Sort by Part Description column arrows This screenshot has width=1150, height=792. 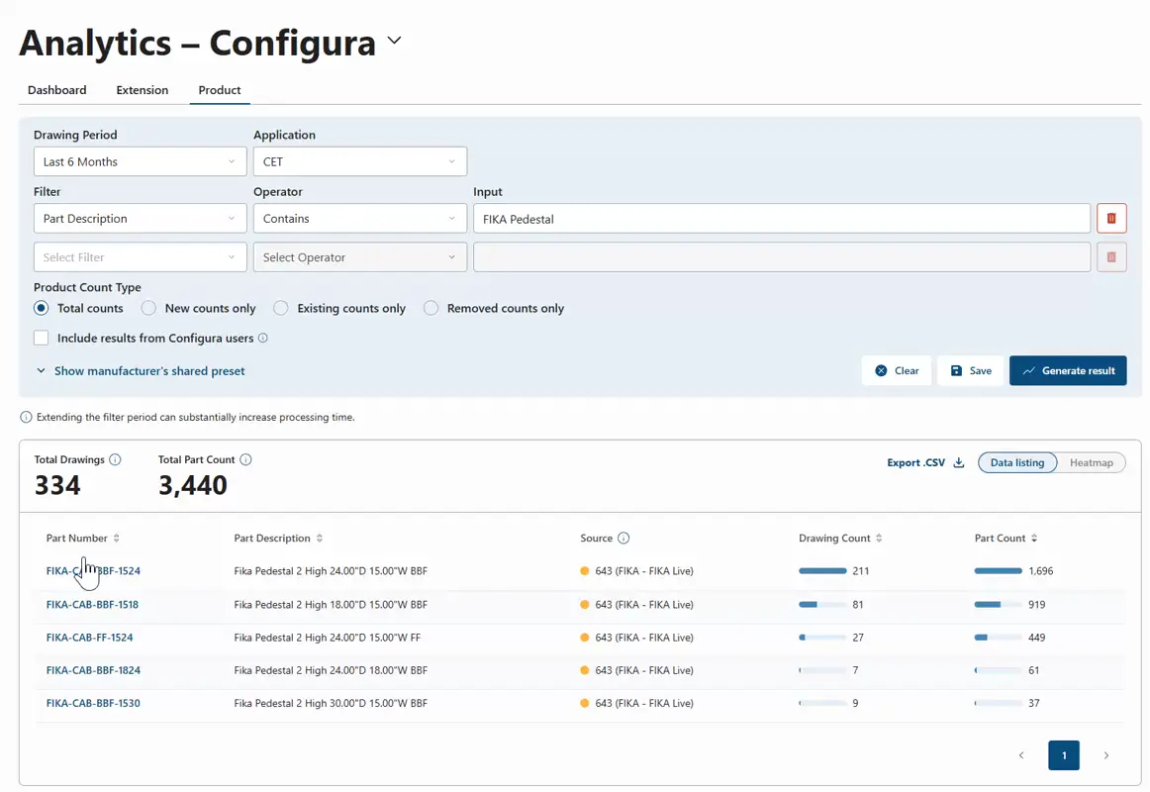(x=319, y=539)
